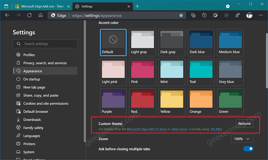
Task: Select the Dark blue accent color
Action: (x=201, y=43)
